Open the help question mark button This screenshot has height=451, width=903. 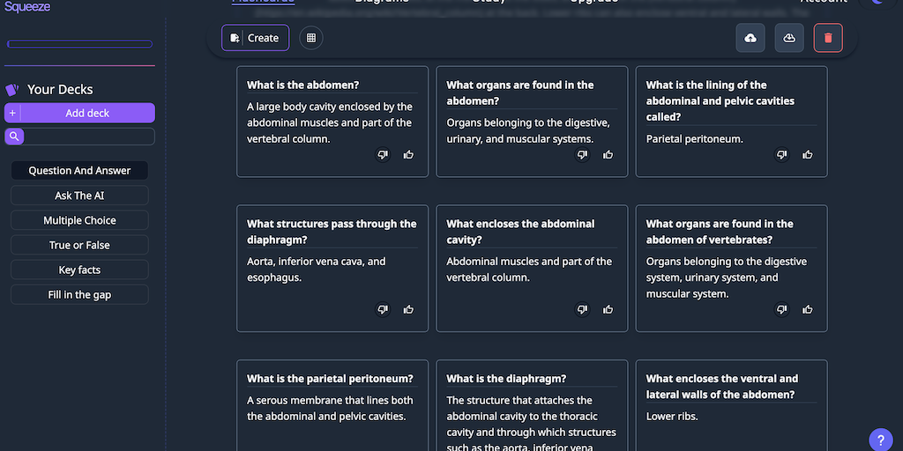tap(880, 440)
